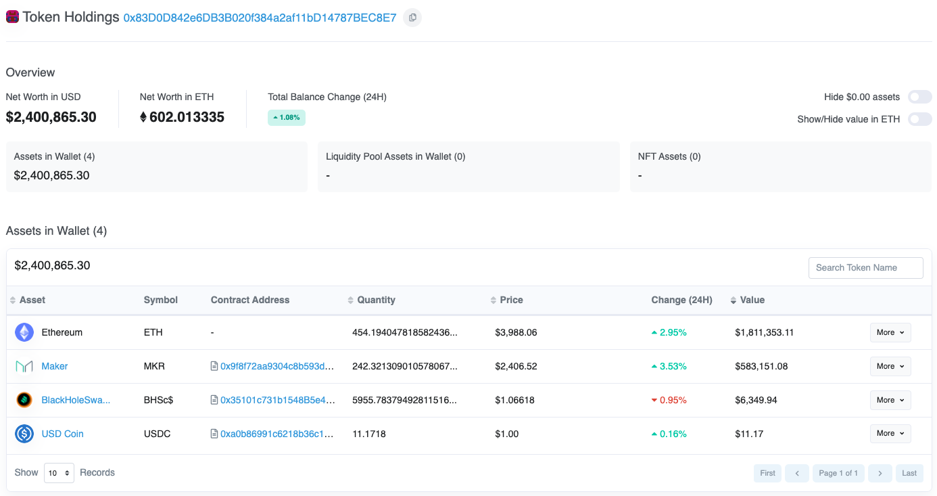Click the Symbol column header
Image resolution: width=937 pixels, height=496 pixels.
(161, 300)
